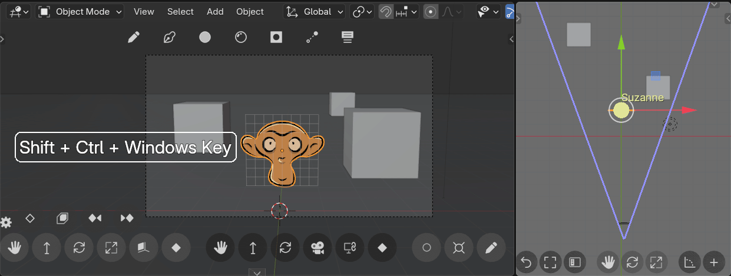Click the hand pan button in right viewport

(608, 262)
